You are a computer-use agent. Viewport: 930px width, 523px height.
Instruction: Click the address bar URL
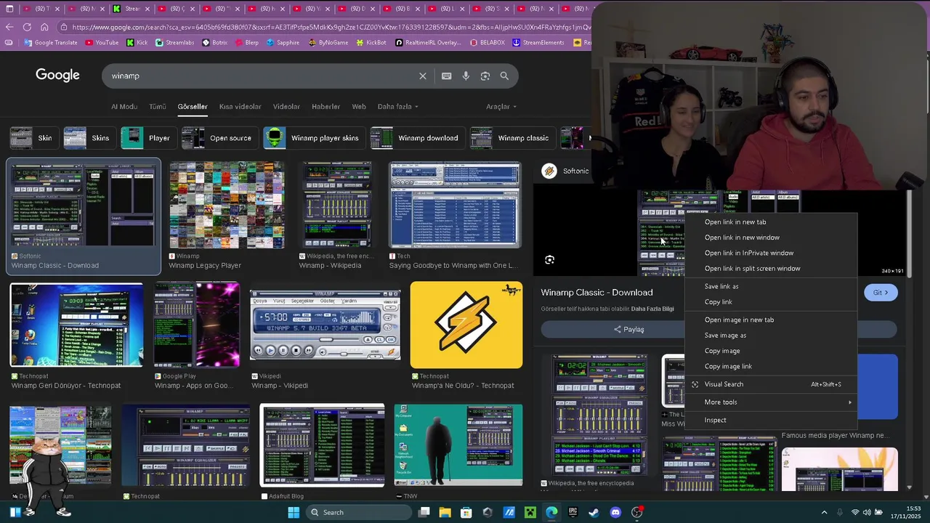tap(331, 27)
